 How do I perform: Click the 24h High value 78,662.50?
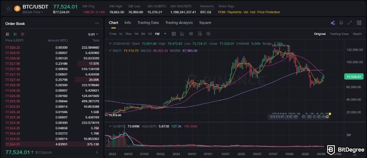(x=116, y=12)
